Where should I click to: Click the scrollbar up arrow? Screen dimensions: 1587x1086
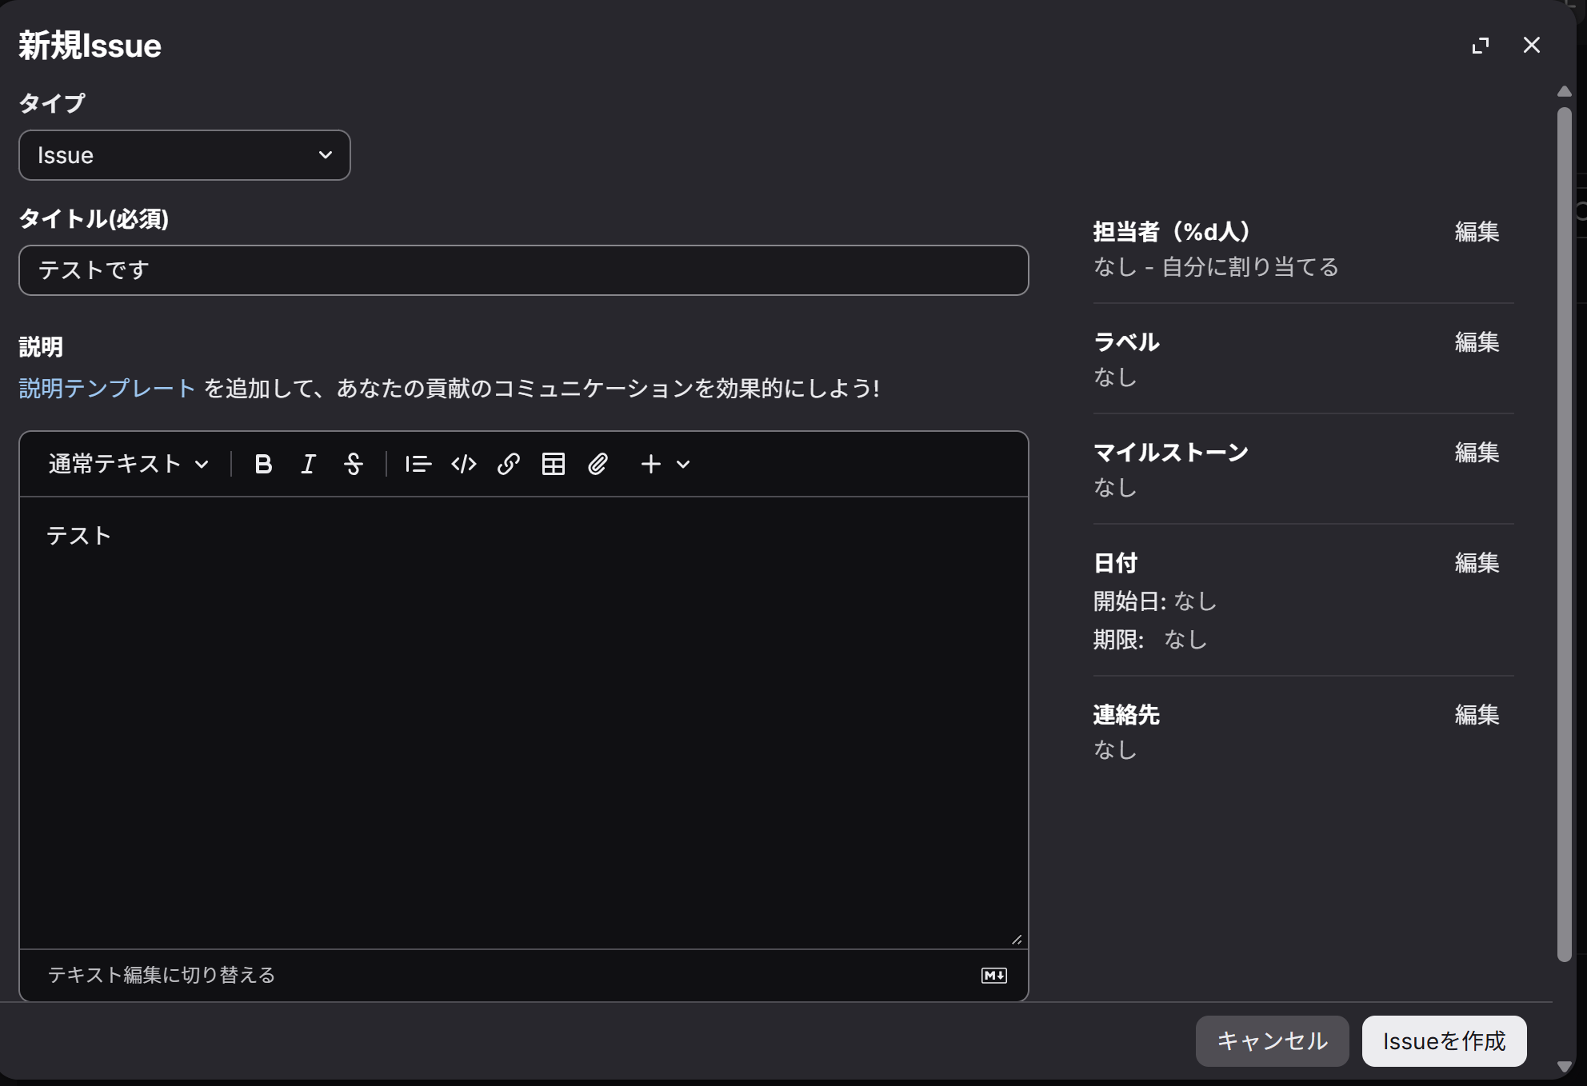1565,91
